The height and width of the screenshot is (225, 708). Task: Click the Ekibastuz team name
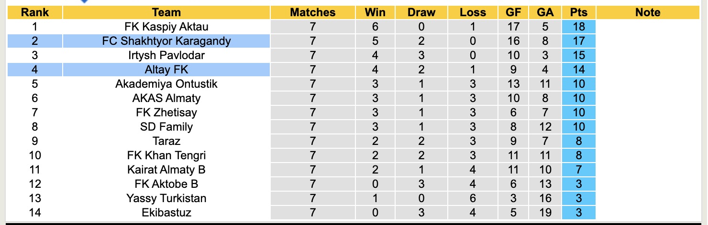(x=166, y=212)
